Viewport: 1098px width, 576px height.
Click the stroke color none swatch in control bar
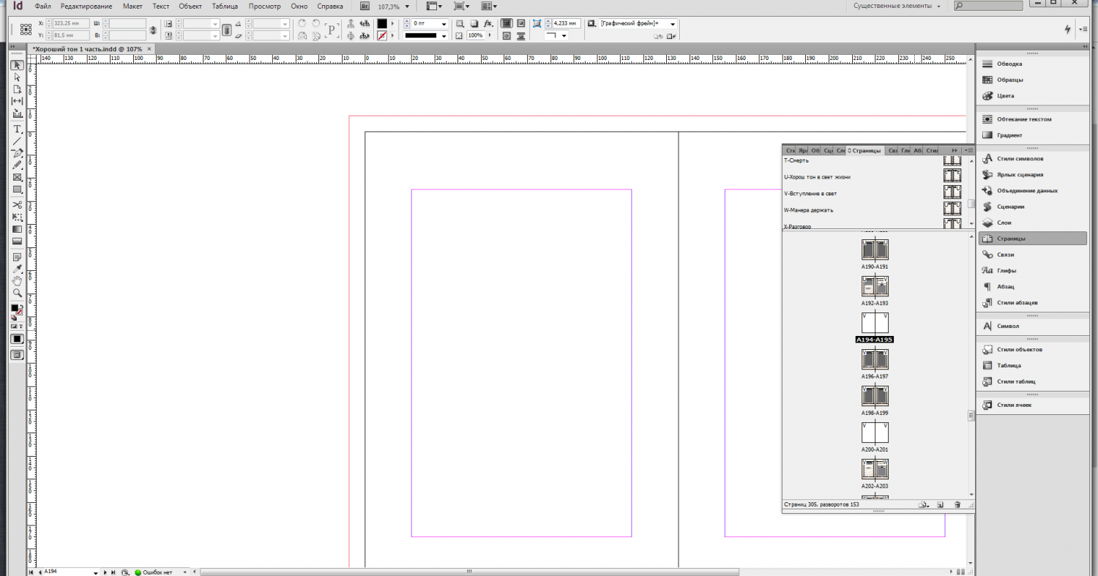tap(382, 35)
